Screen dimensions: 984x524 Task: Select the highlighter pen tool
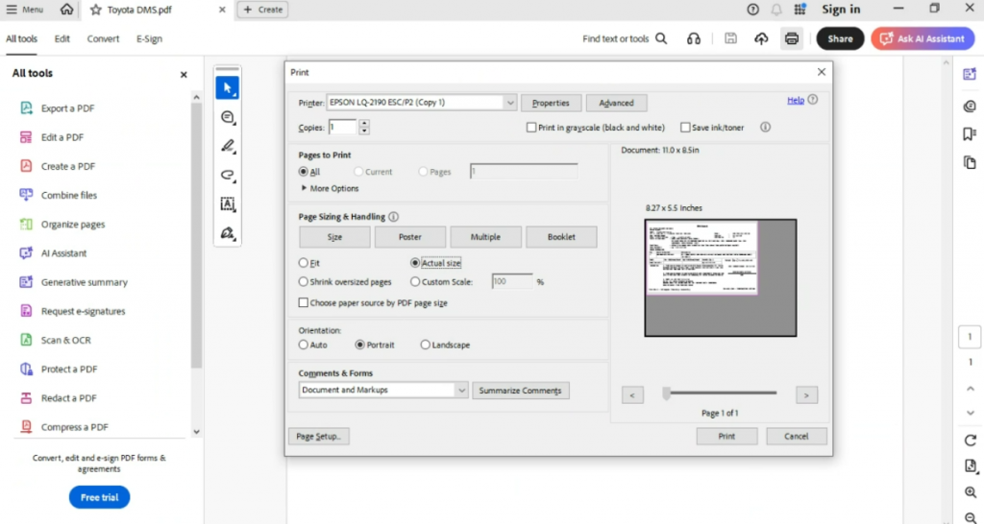228,146
